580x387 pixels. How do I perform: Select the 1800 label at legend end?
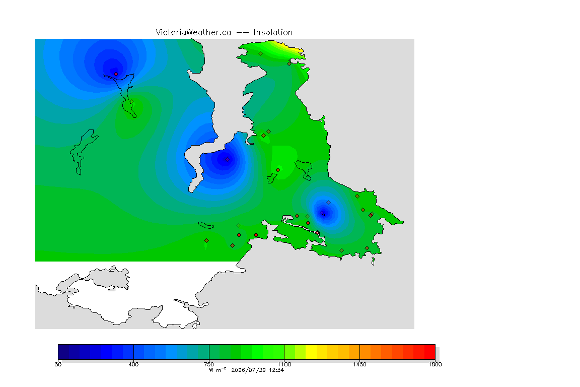click(435, 364)
